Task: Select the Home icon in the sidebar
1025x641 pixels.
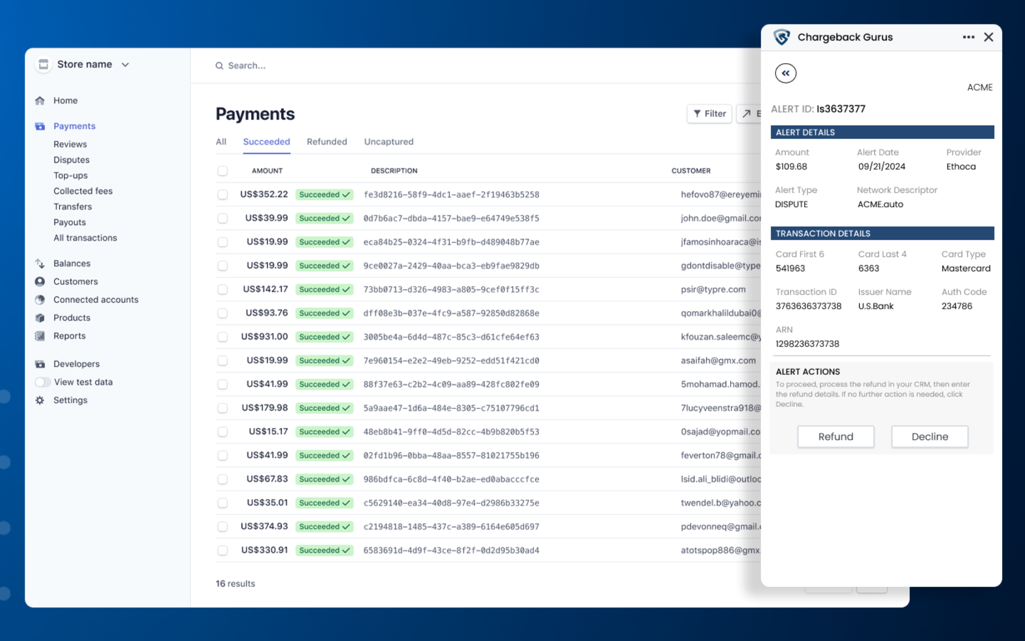Action: point(40,100)
